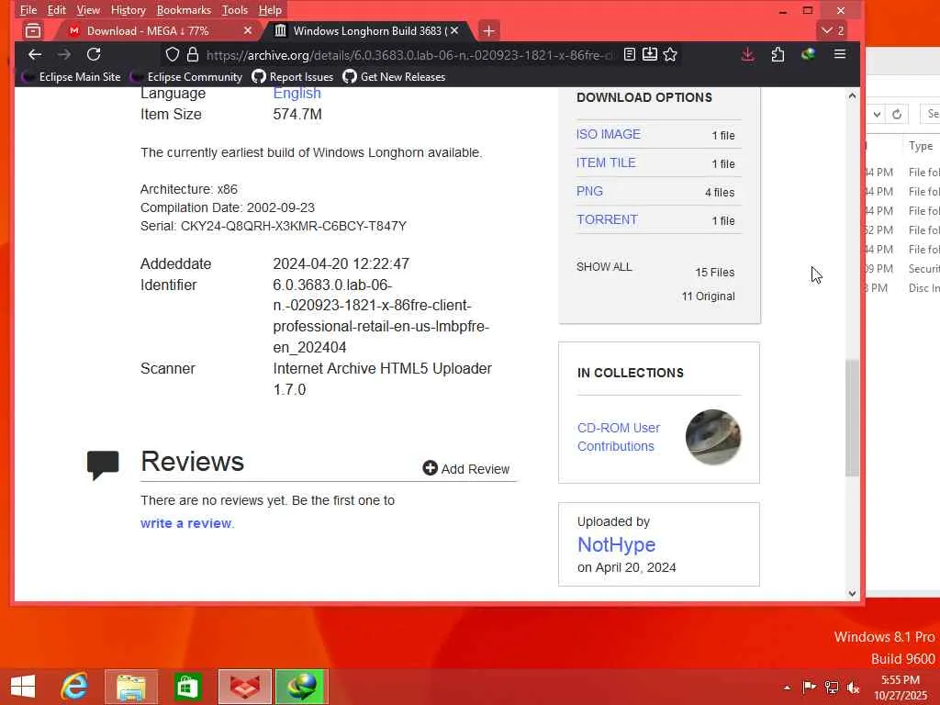
Task: Open the downloads panel arrow
Action: pos(747,54)
